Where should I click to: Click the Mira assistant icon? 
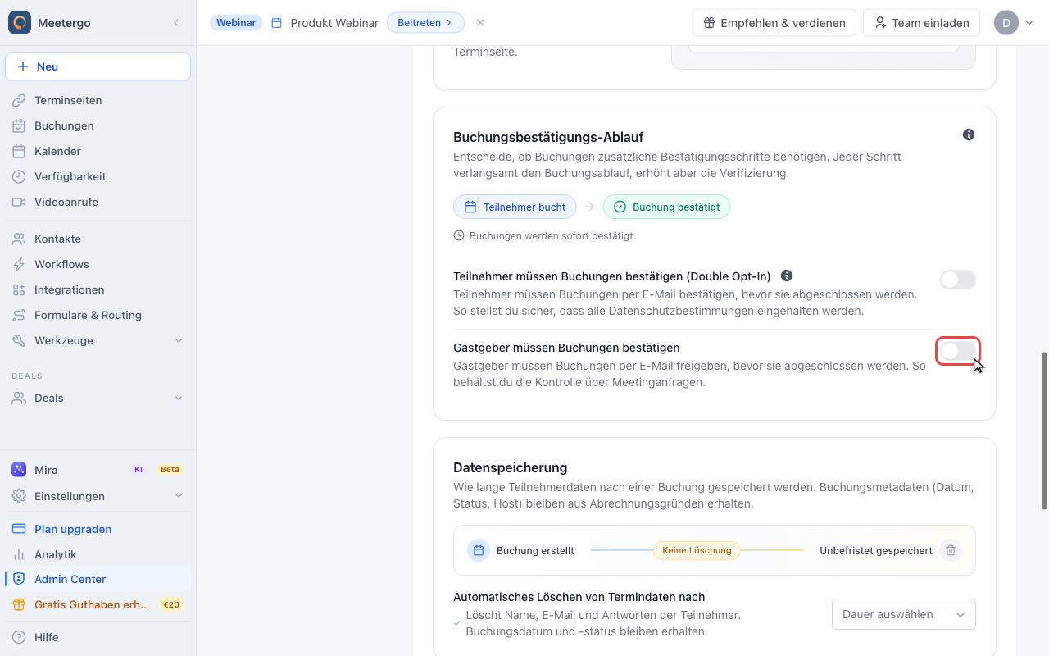coord(19,470)
